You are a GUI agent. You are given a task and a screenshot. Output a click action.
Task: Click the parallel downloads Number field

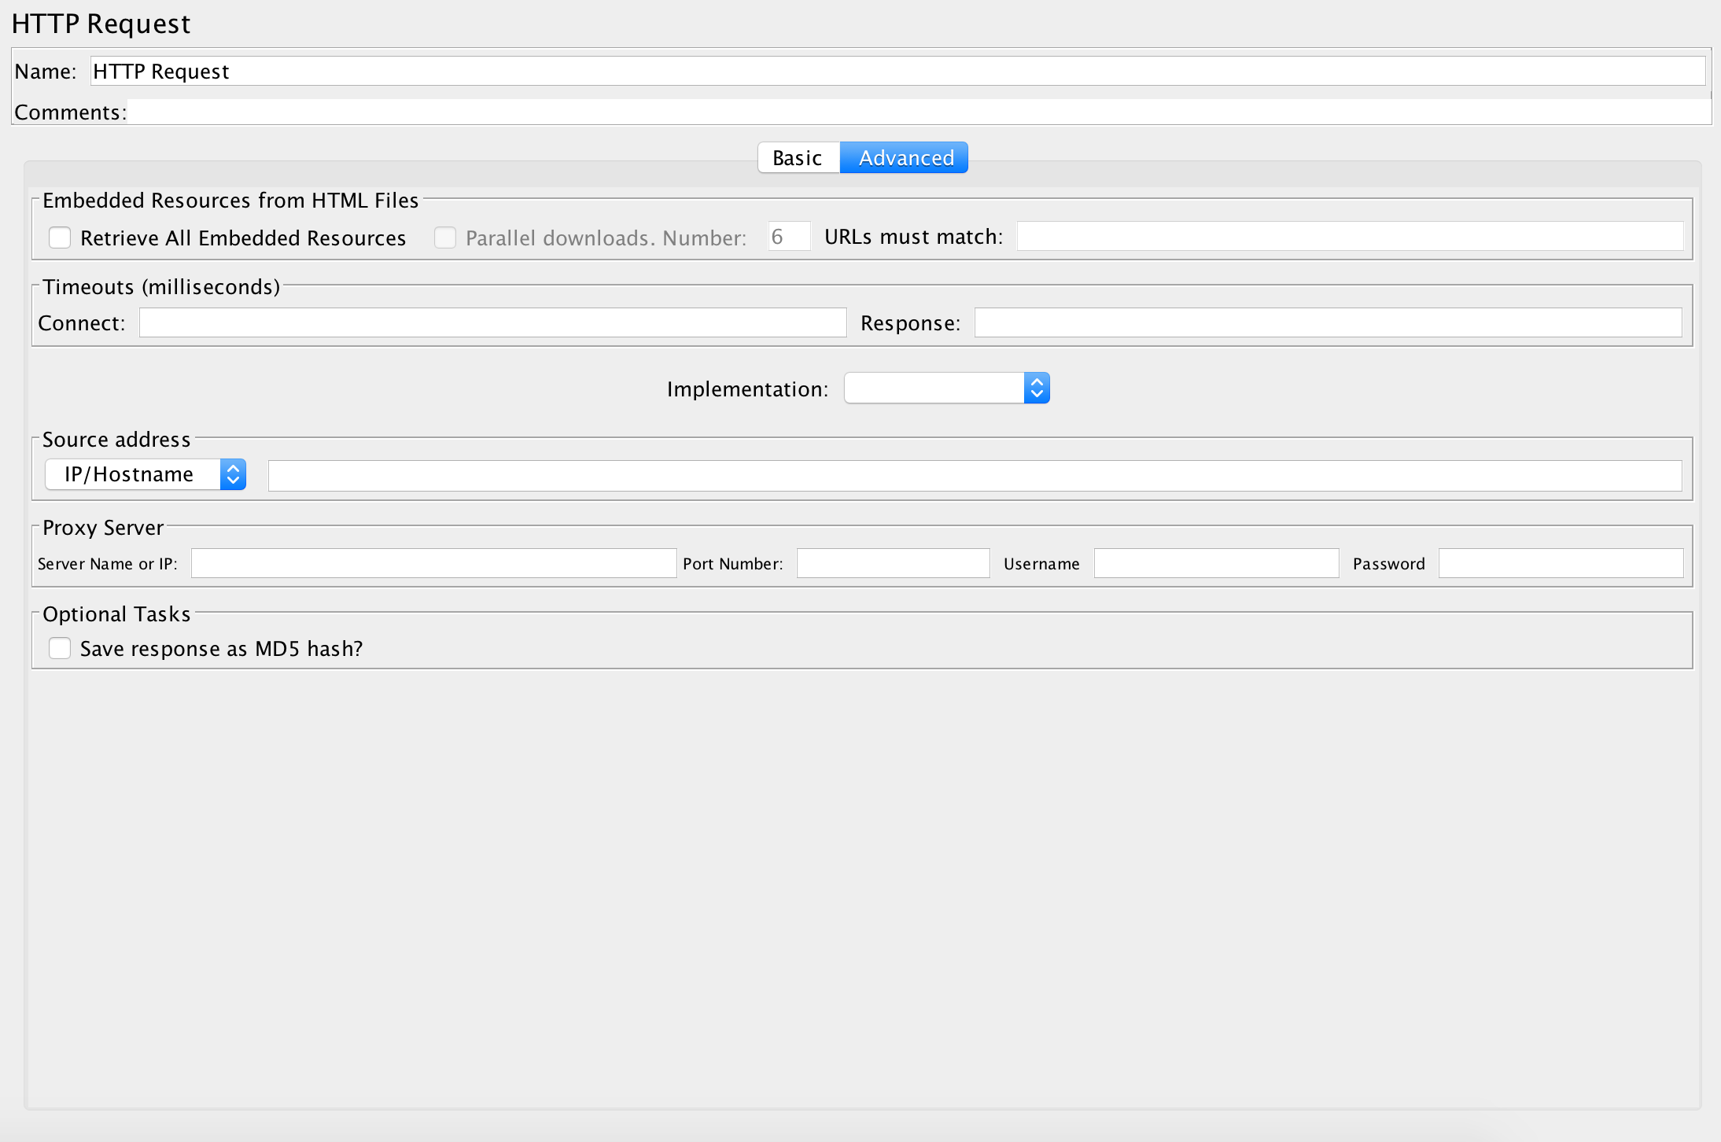[789, 237]
